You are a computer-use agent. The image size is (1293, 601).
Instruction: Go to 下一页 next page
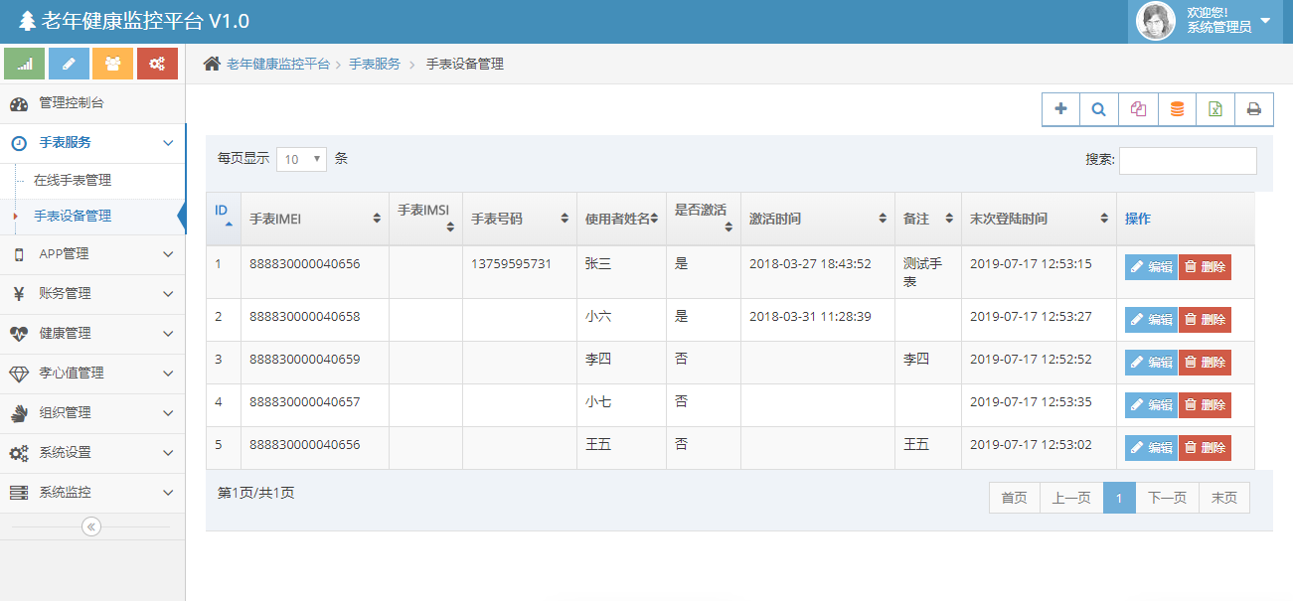click(x=1168, y=498)
